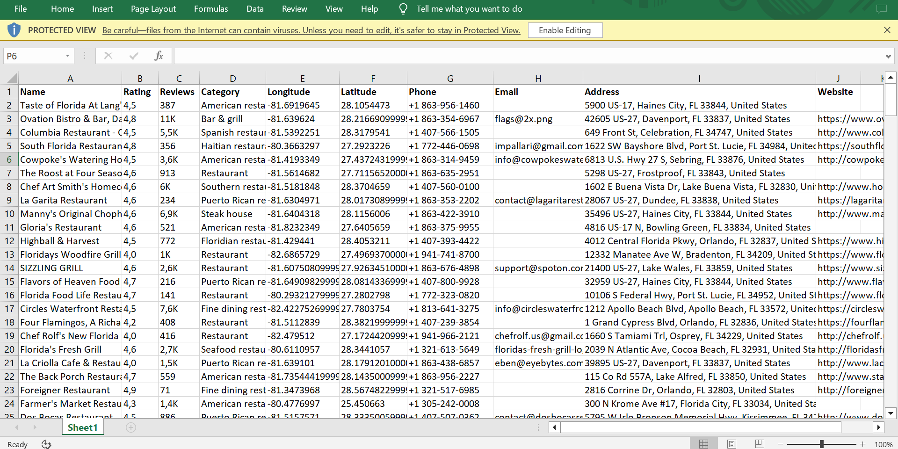Click the Insert Function fx icon
Screen dimensions: 898x449
159,56
